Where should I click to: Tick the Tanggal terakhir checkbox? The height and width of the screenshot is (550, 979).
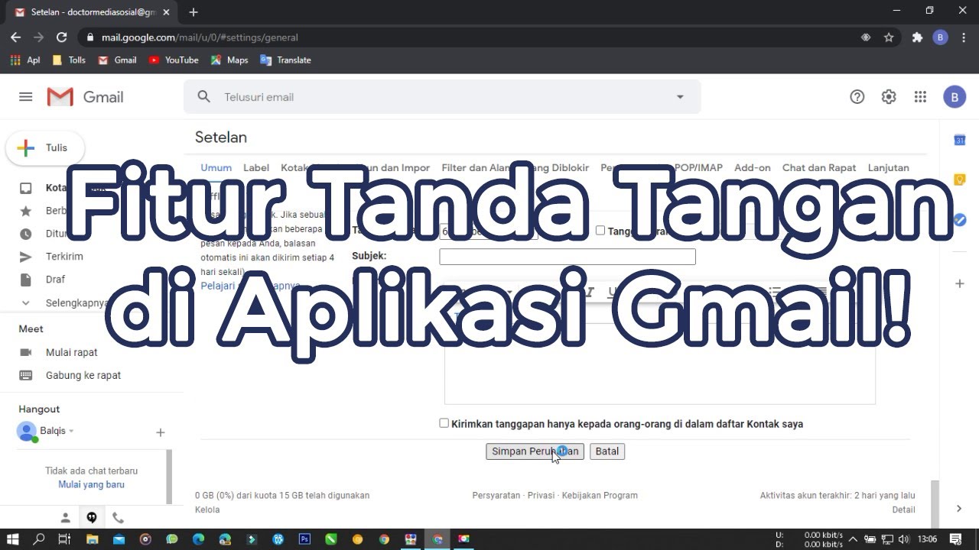pyautogui.click(x=600, y=230)
